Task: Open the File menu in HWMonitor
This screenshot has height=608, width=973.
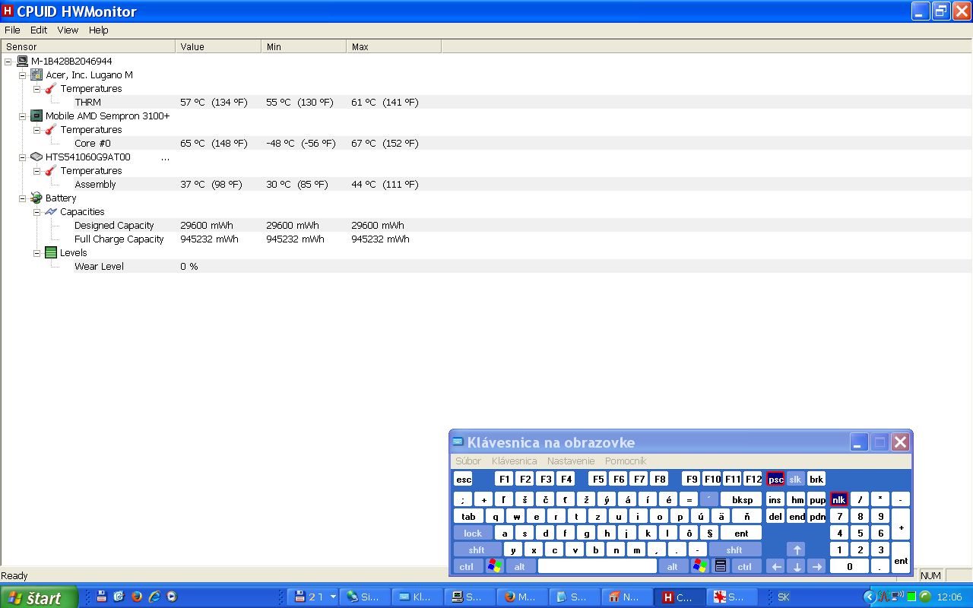Action: click(x=12, y=30)
